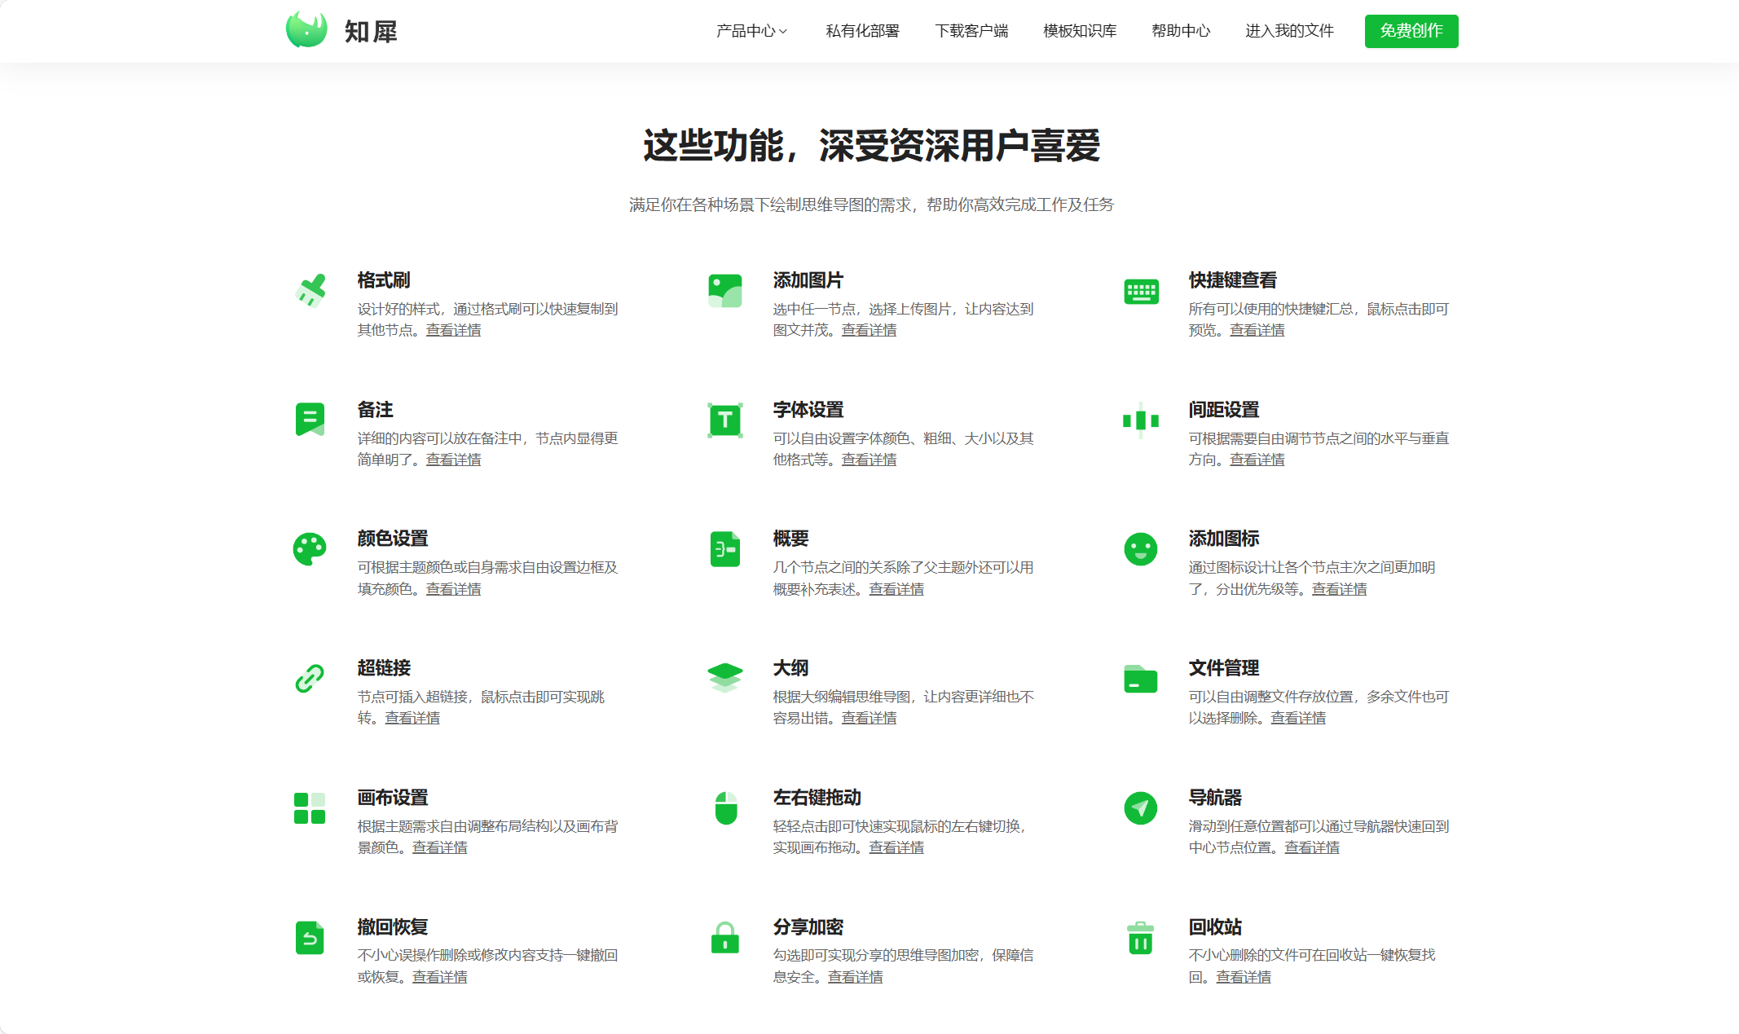Image resolution: width=1739 pixels, height=1034 pixels.
Task: Click heading 这些功能，深受资深用户喜爱
Action: pyautogui.click(x=871, y=146)
